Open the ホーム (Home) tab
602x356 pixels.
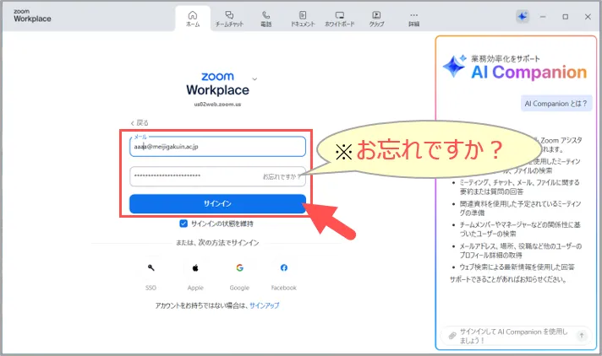[193, 19]
